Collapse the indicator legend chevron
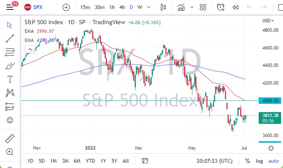 pos(30,49)
